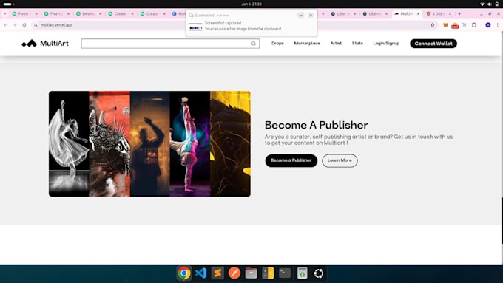Open the teal extension icon in the toolbar

[x=465, y=24]
